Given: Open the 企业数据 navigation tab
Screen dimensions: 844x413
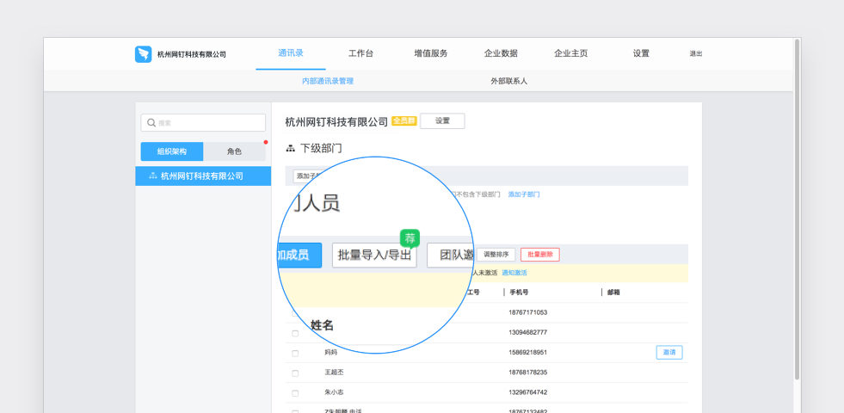Looking at the screenshot, I should pyautogui.click(x=501, y=53).
